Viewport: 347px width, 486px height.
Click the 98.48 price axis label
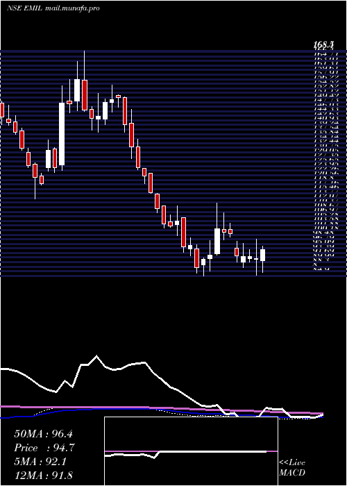pyautogui.click(x=325, y=233)
